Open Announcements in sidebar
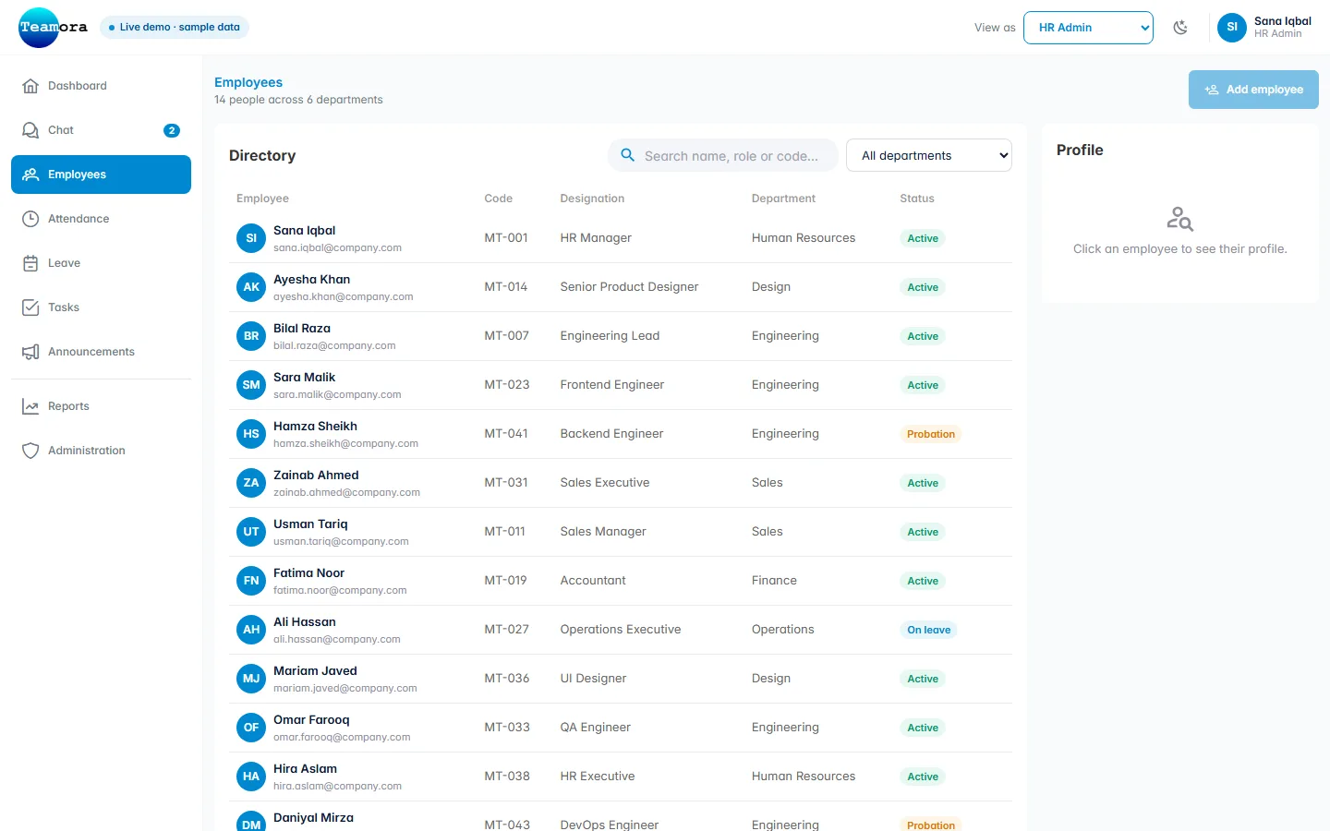The image size is (1330, 831). point(101,352)
